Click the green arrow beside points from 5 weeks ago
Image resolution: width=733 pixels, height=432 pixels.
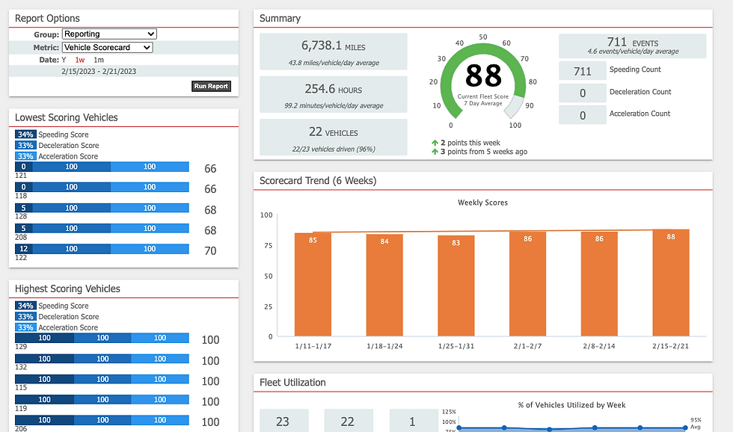coord(435,152)
